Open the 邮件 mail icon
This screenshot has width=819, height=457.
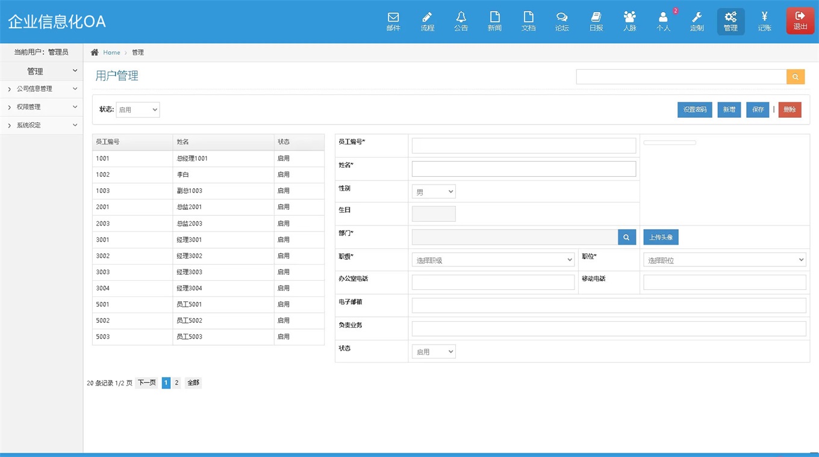coord(393,22)
